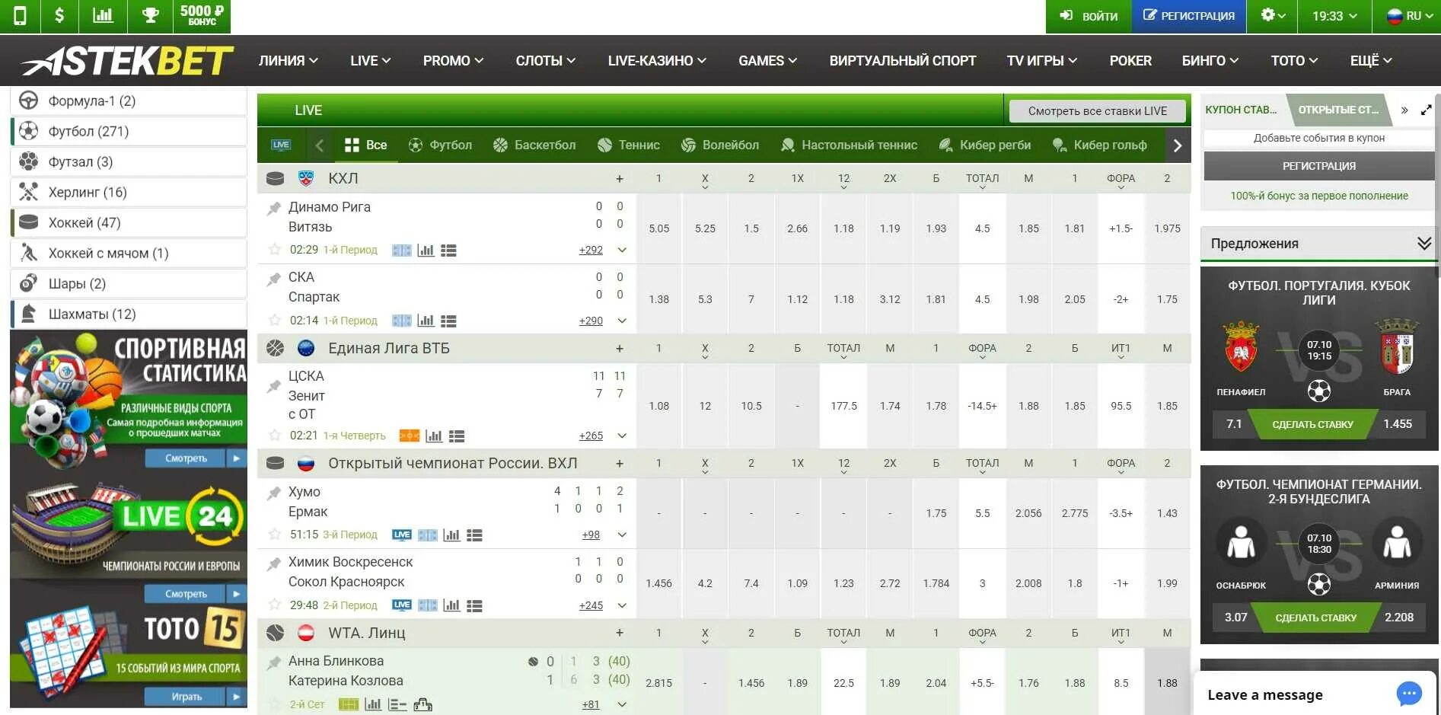Screen dimensions: 1441x715
Task: Favorite the Хумо – Ермак match star
Action: coord(275,535)
